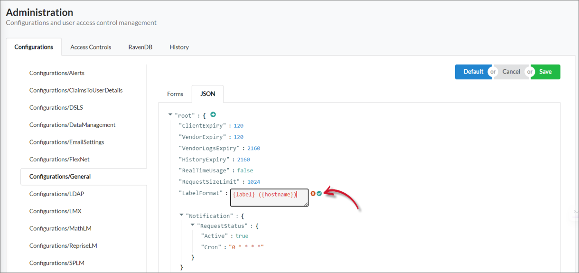The height and width of the screenshot is (273, 579).
Task: Click the "HistoryExpiry" key name
Action: (x=204, y=160)
